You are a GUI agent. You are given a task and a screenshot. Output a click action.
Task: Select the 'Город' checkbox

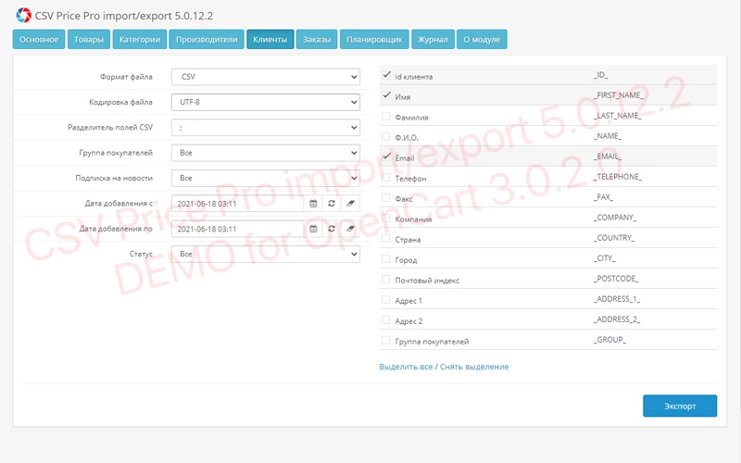pyautogui.click(x=386, y=258)
